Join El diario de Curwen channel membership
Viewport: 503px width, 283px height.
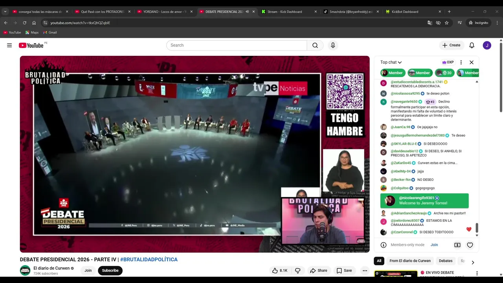(88, 270)
